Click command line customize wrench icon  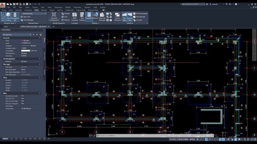coord(94,136)
